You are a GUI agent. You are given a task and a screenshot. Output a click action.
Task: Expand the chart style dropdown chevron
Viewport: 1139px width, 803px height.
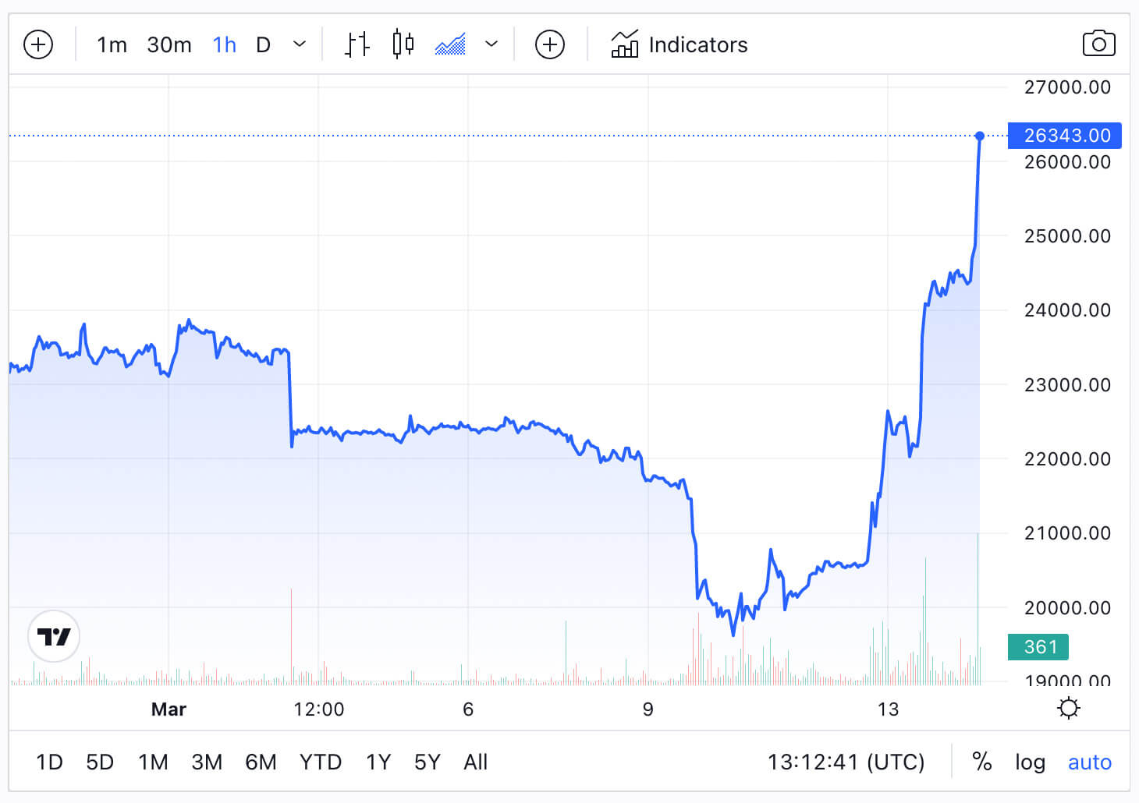491,44
